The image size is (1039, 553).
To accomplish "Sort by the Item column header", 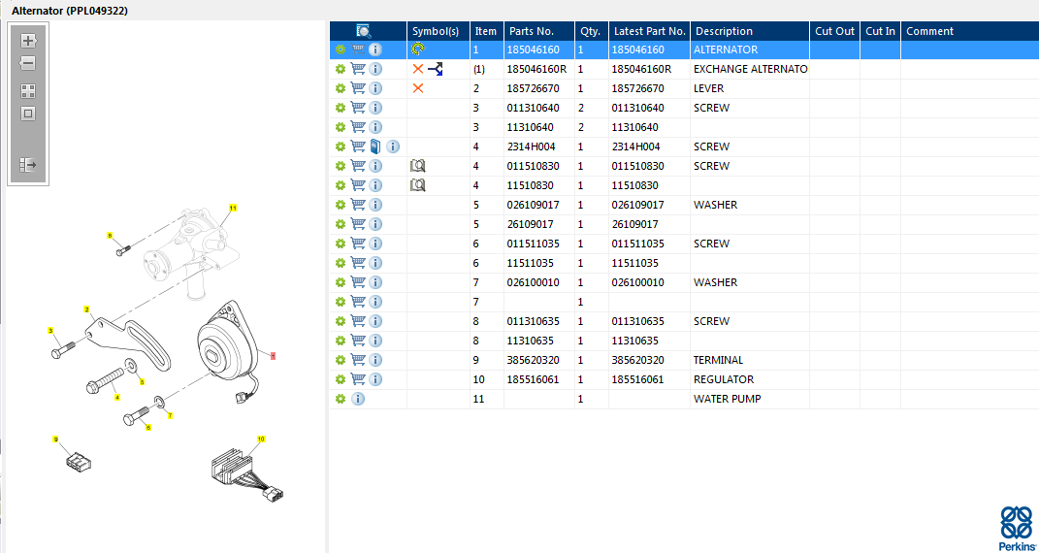I will 487,31.
